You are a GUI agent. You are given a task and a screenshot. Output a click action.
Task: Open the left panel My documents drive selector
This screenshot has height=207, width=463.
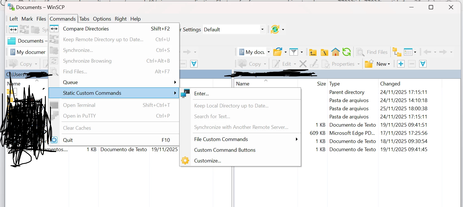tap(28, 52)
